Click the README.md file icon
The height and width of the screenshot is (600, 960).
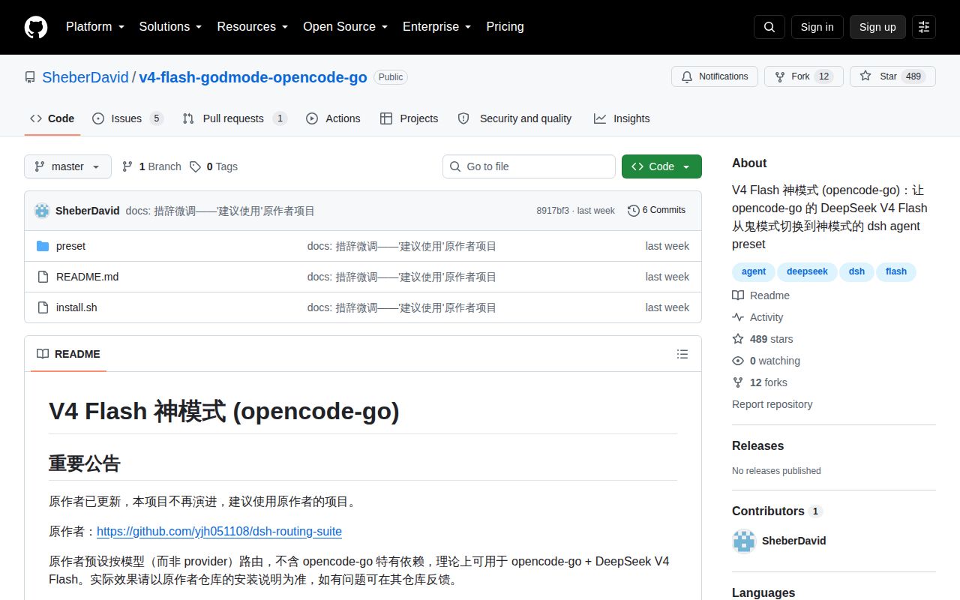pos(43,277)
